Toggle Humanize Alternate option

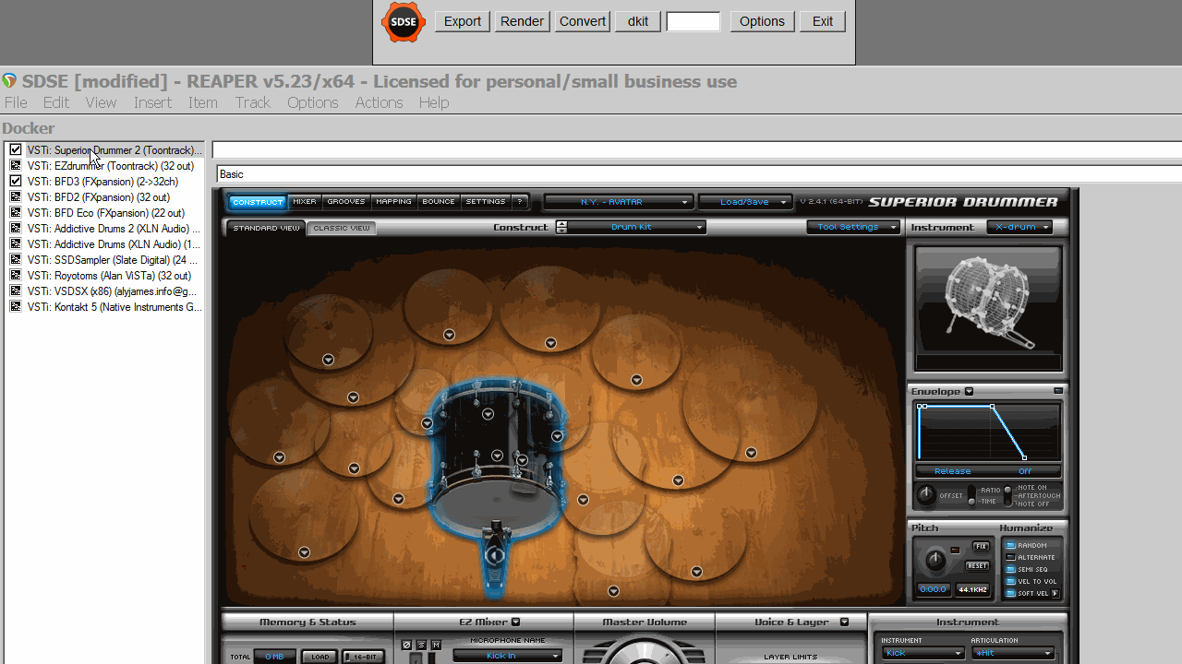pyautogui.click(x=1010, y=558)
